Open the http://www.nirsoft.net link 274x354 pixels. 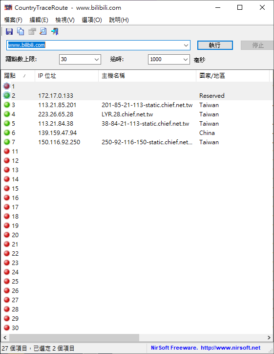pos(231,348)
